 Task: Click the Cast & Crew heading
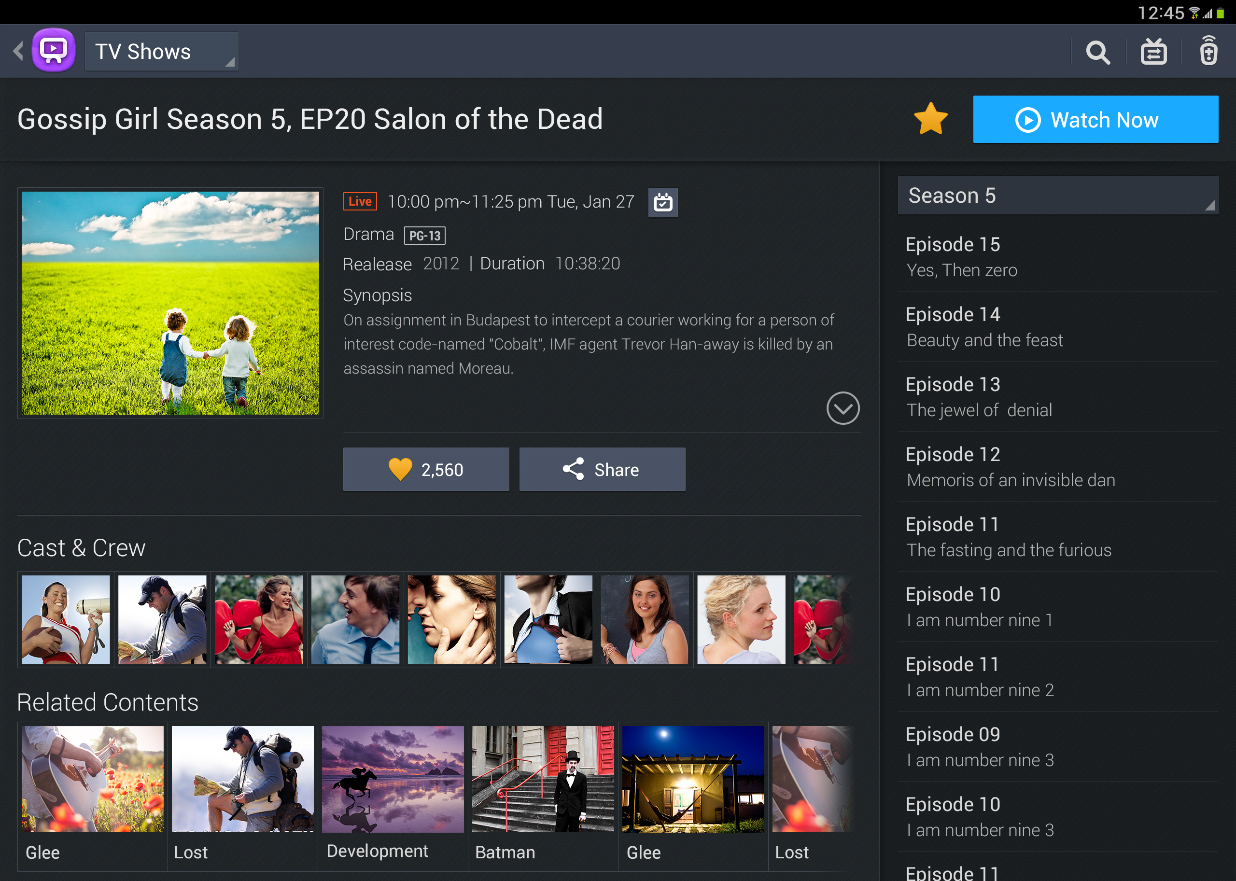click(82, 548)
